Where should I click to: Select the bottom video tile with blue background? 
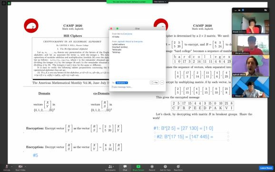pos(250,87)
